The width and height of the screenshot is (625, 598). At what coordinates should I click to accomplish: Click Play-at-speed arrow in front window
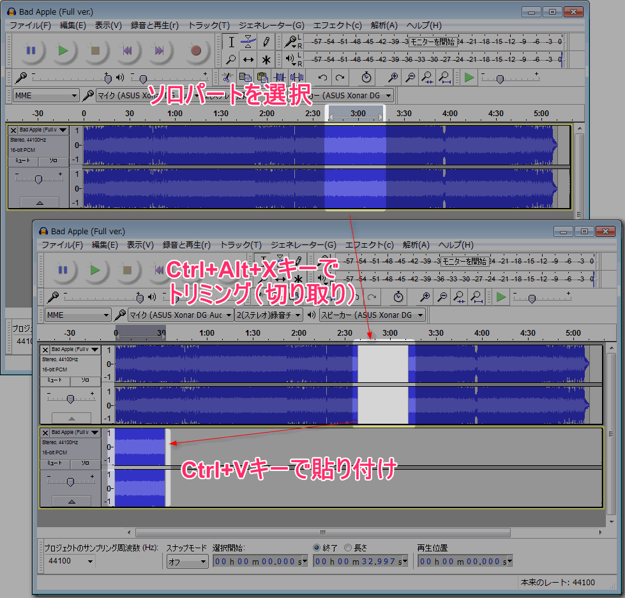[x=501, y=297]
